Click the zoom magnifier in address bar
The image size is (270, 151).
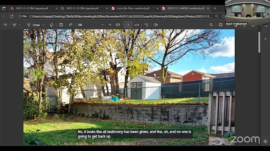click(x=217, y=16)
